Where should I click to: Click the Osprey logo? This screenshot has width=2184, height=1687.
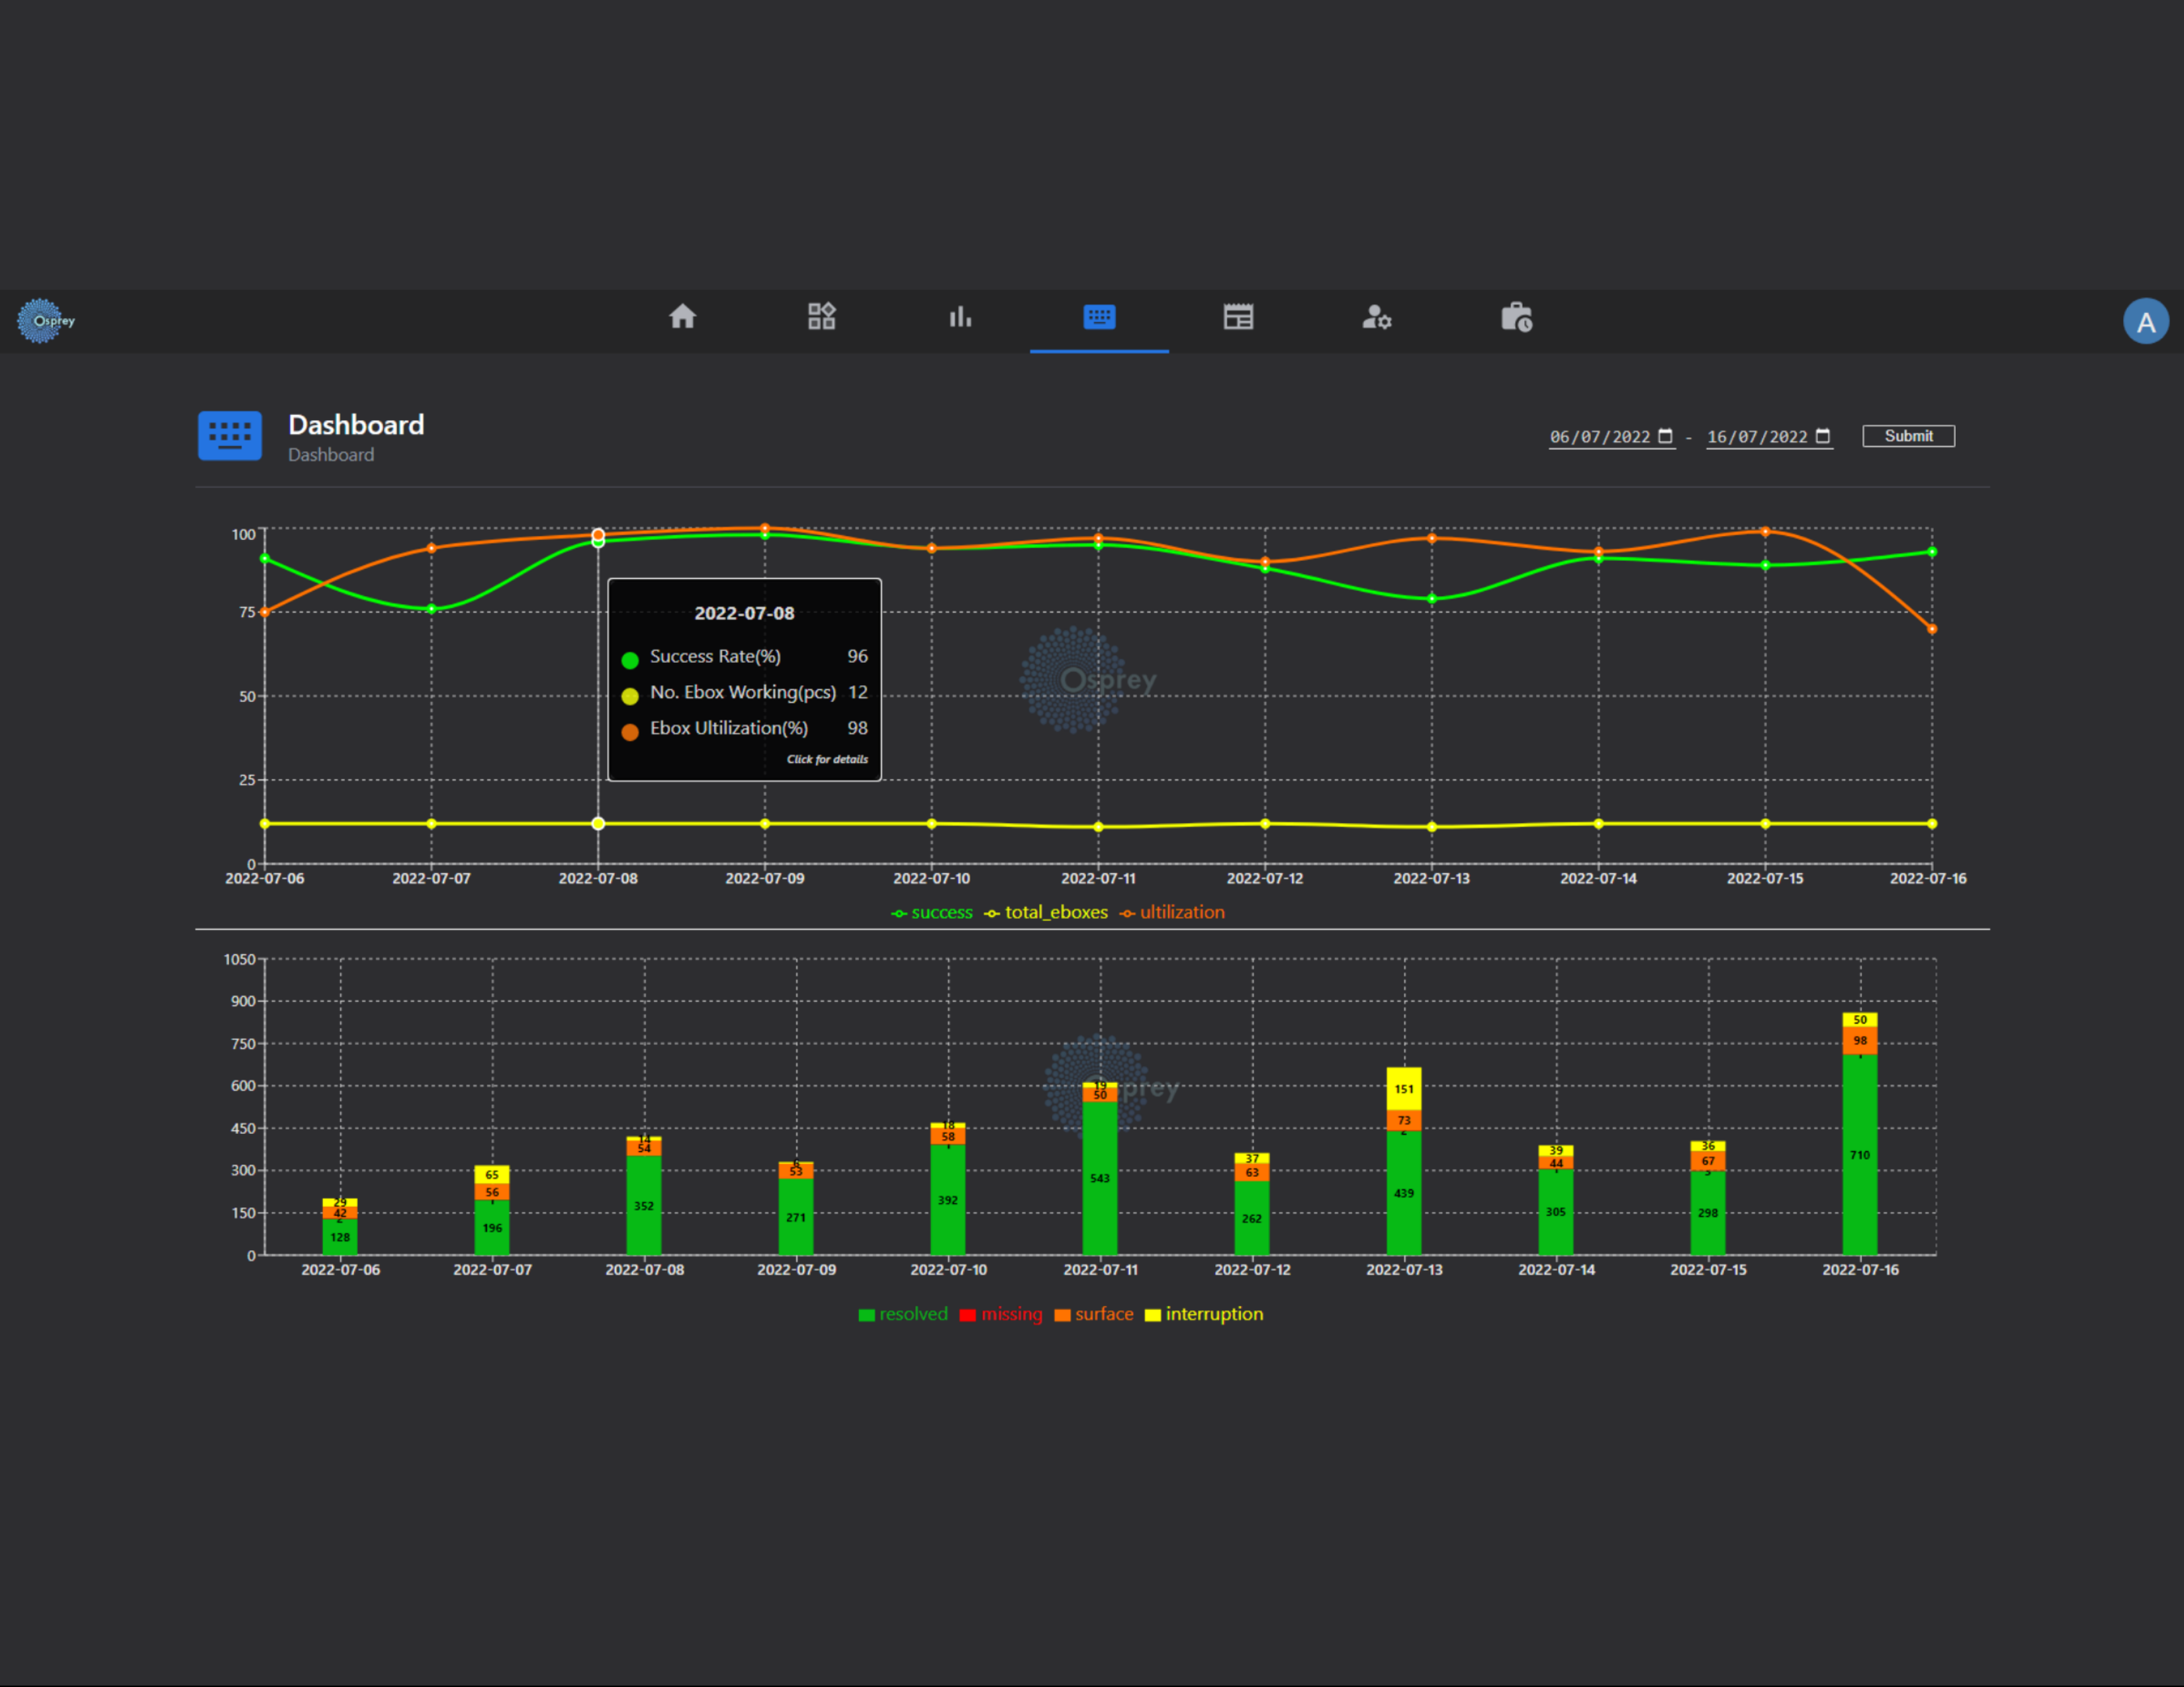click(x=46, y=321)
